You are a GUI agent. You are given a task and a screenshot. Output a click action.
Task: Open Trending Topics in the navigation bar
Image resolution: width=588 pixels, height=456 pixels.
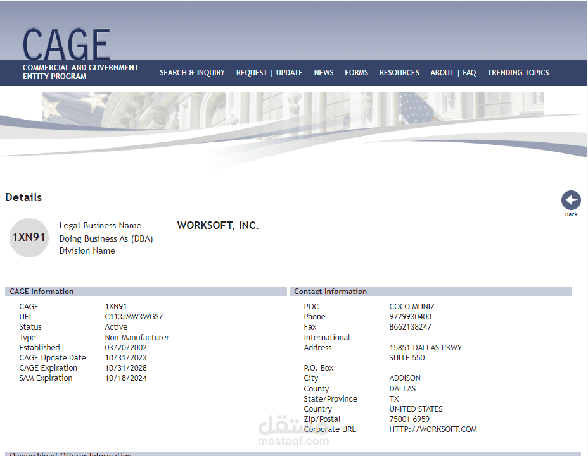[518, 73]
